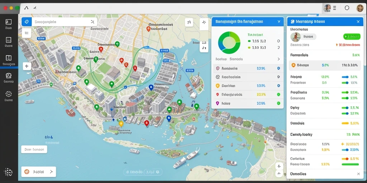The height and width of the screenshot is (183, 367).
Task: Click the pill control at map bottom center
Action: (143, 172)
